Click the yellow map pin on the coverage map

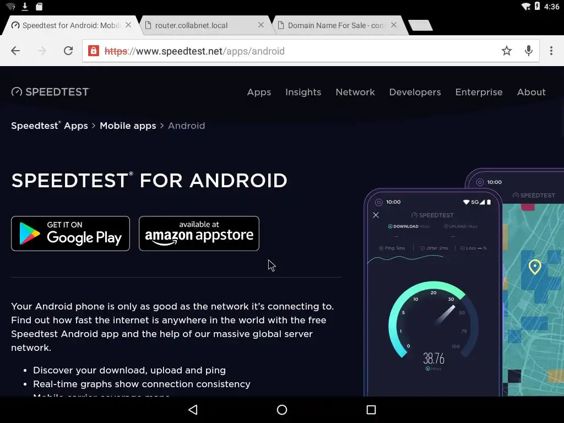535,267
